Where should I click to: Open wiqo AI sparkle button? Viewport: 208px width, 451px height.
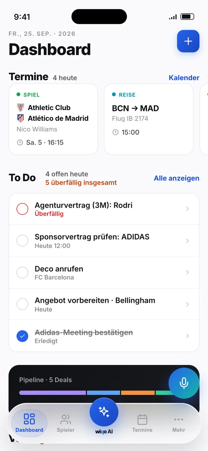tap(104, 412)
